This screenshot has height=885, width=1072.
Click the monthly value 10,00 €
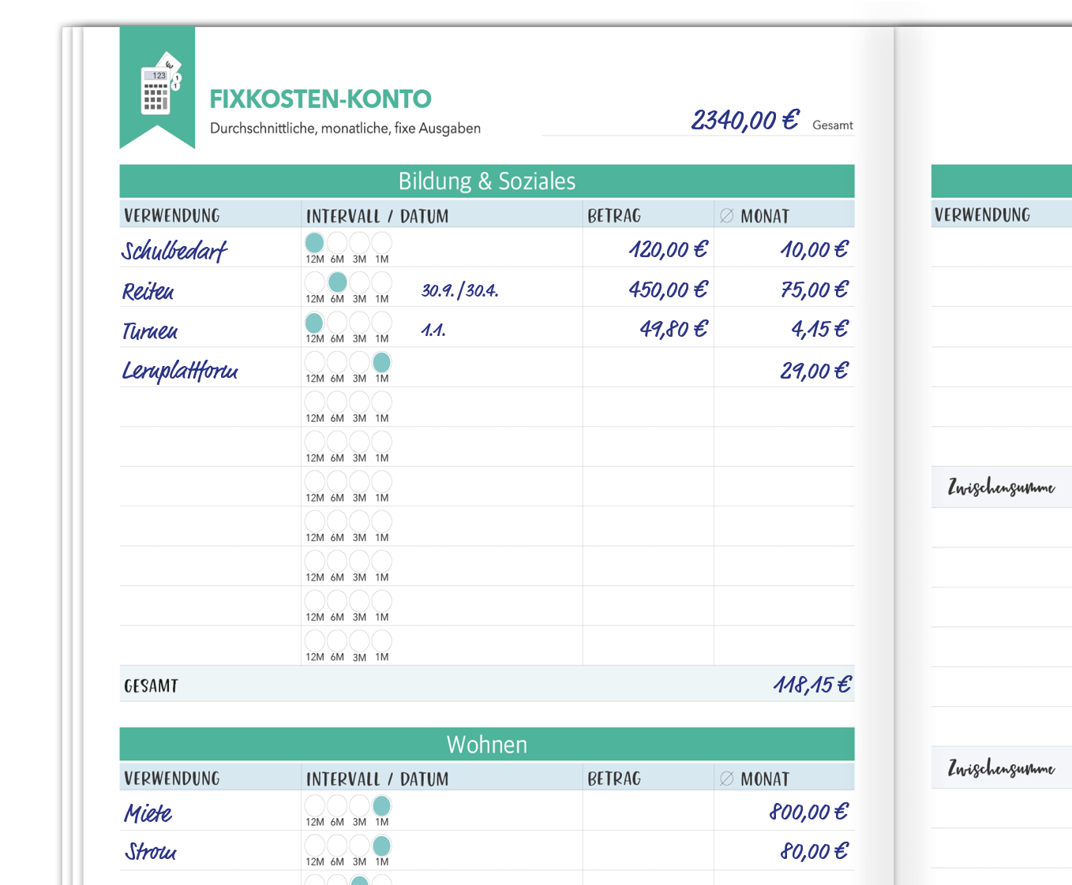[815, 250]
